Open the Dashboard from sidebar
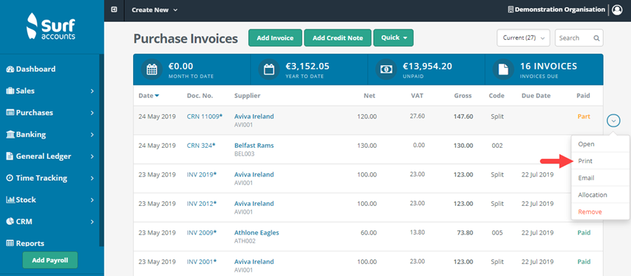631x276 pixels. click(x=31, y=69)
